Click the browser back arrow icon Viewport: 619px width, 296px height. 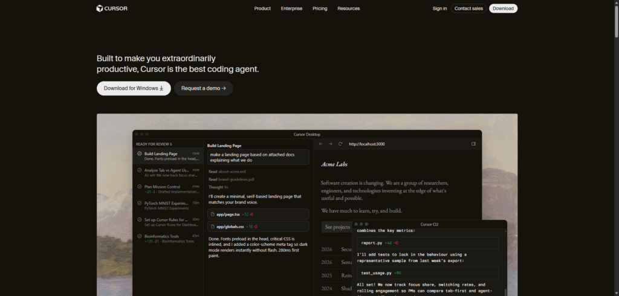point(320,144)
